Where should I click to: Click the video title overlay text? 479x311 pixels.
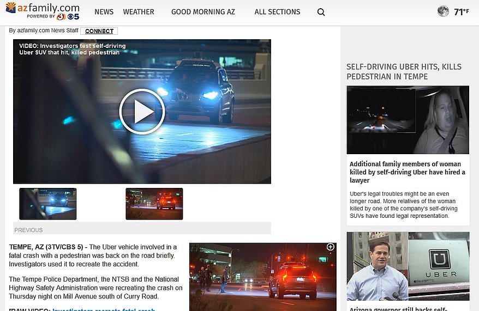click(x=73, y=49)
